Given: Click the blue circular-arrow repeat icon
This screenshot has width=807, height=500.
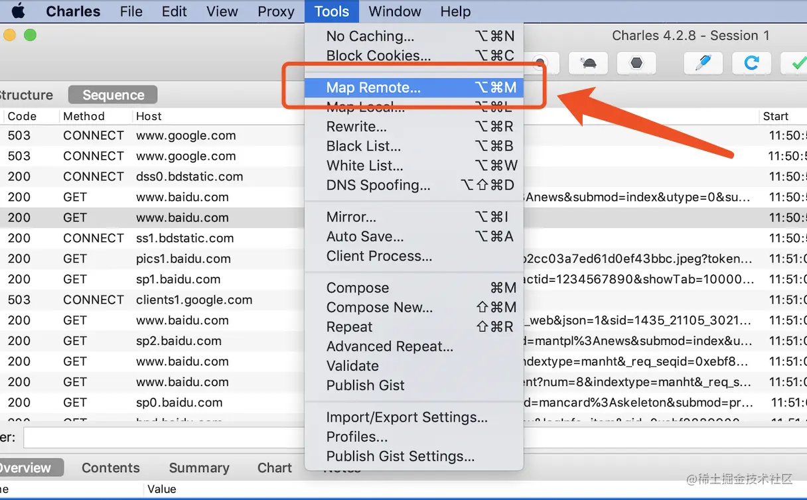Looking at the screenshot, I should [x=751, y=64].
